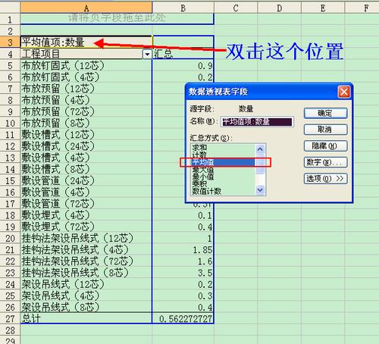The image size is (379, 344).
Task: Click the summary list scrollbar thumb
Action: coord(260,164)
